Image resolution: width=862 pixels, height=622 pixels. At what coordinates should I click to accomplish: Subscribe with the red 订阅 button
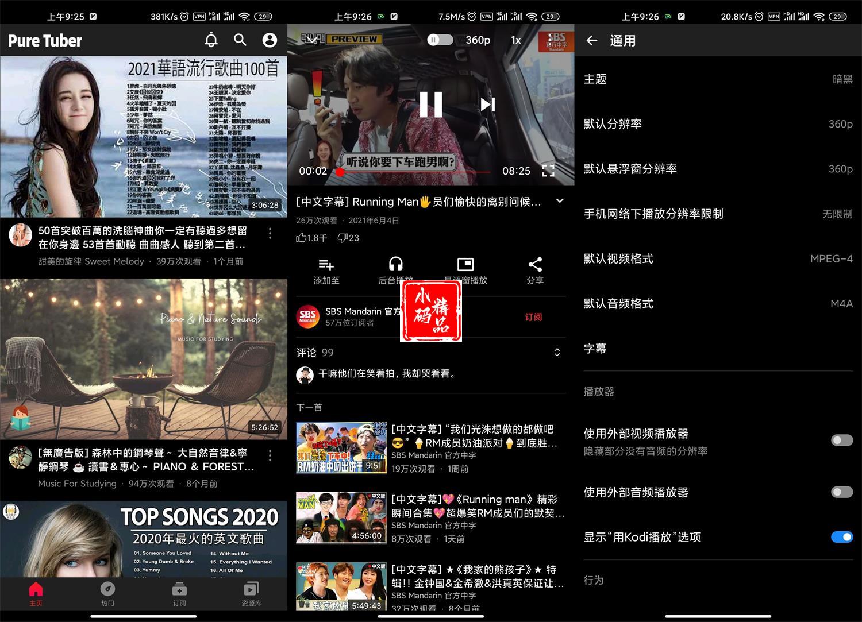pos(533,317)
